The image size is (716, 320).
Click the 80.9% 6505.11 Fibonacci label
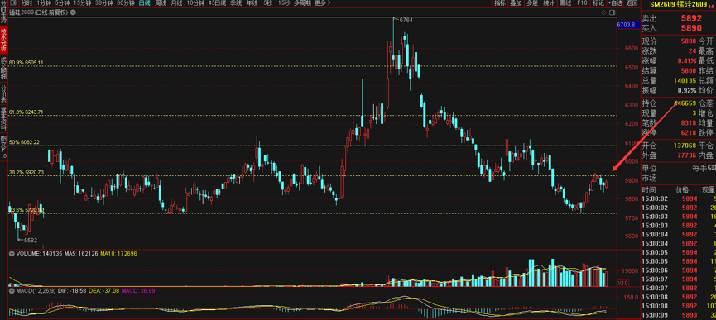(26, 63)
